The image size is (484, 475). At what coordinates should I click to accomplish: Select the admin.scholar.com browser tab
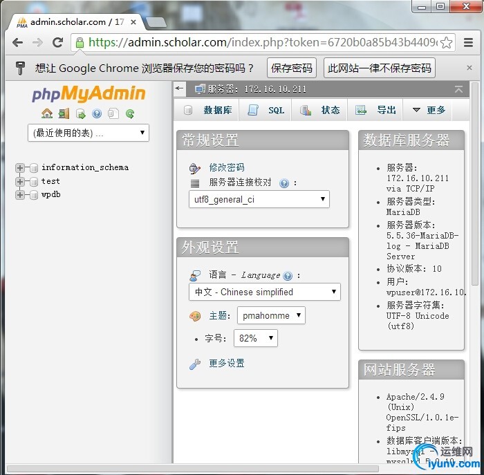tap(75, 22)
